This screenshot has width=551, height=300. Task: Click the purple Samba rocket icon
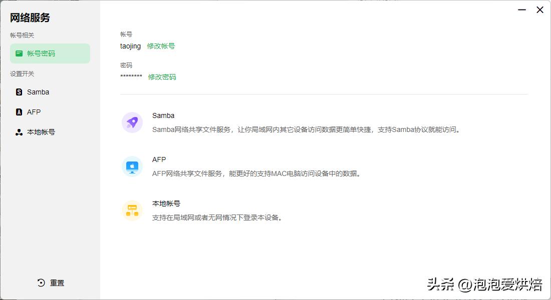(132, 122)
